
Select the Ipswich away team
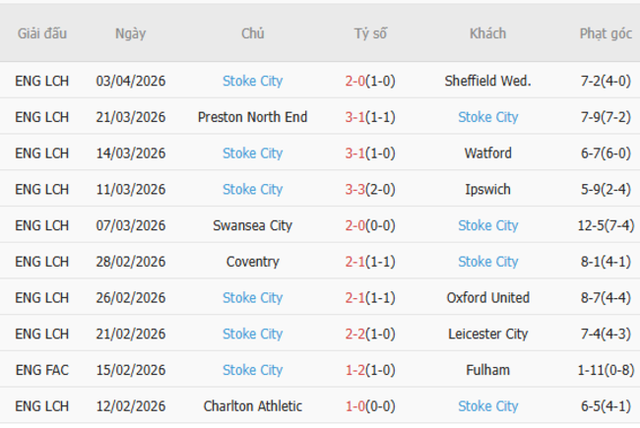point(487,189)
